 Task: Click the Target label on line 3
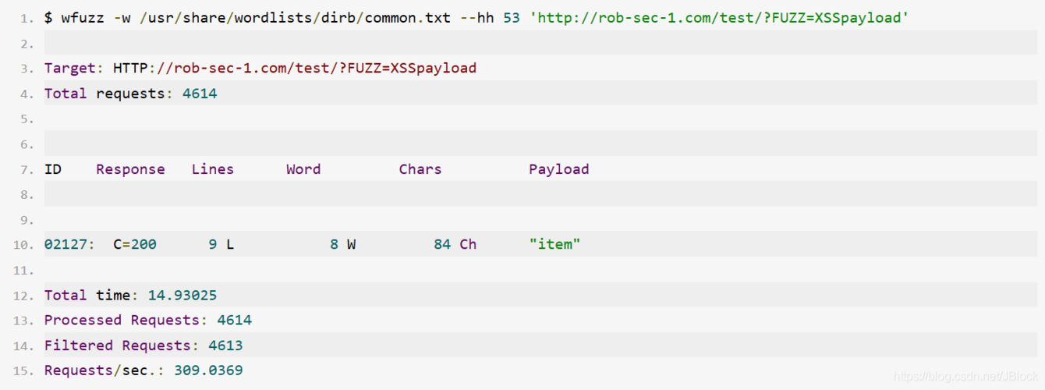point(69,68)
